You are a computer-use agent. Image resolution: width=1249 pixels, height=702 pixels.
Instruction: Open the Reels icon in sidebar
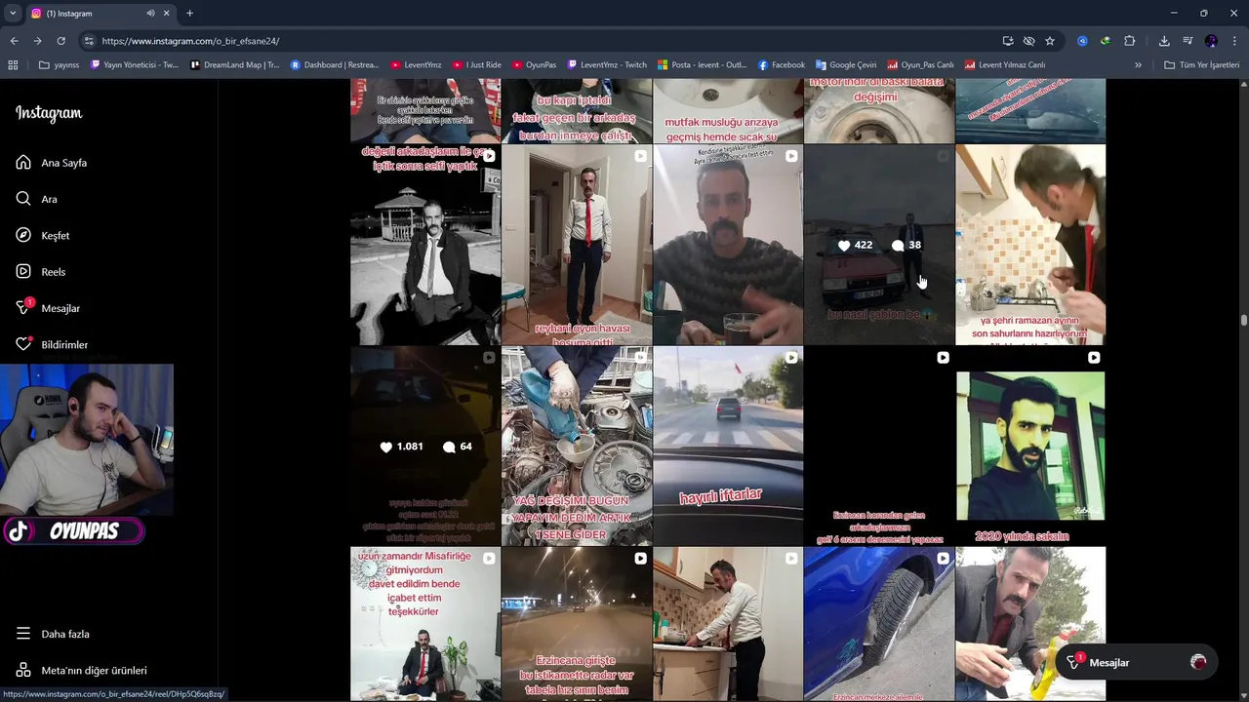coord(23,272)
